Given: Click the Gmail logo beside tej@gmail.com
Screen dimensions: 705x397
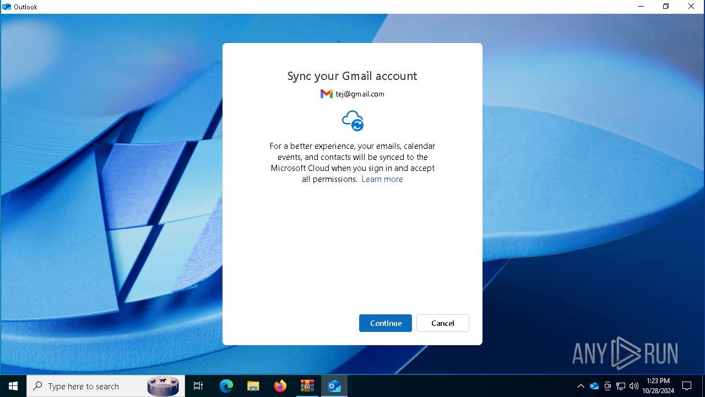Looking at the screenshot, I should [x=327, y=94].
